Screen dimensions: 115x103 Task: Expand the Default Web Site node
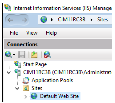coord(26,97)
